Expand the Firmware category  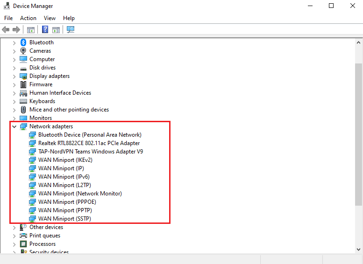pos(14,85)
